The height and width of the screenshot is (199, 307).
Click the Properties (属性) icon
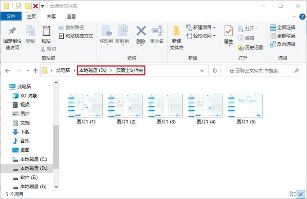pyautogui.click(x=228, y=31)
